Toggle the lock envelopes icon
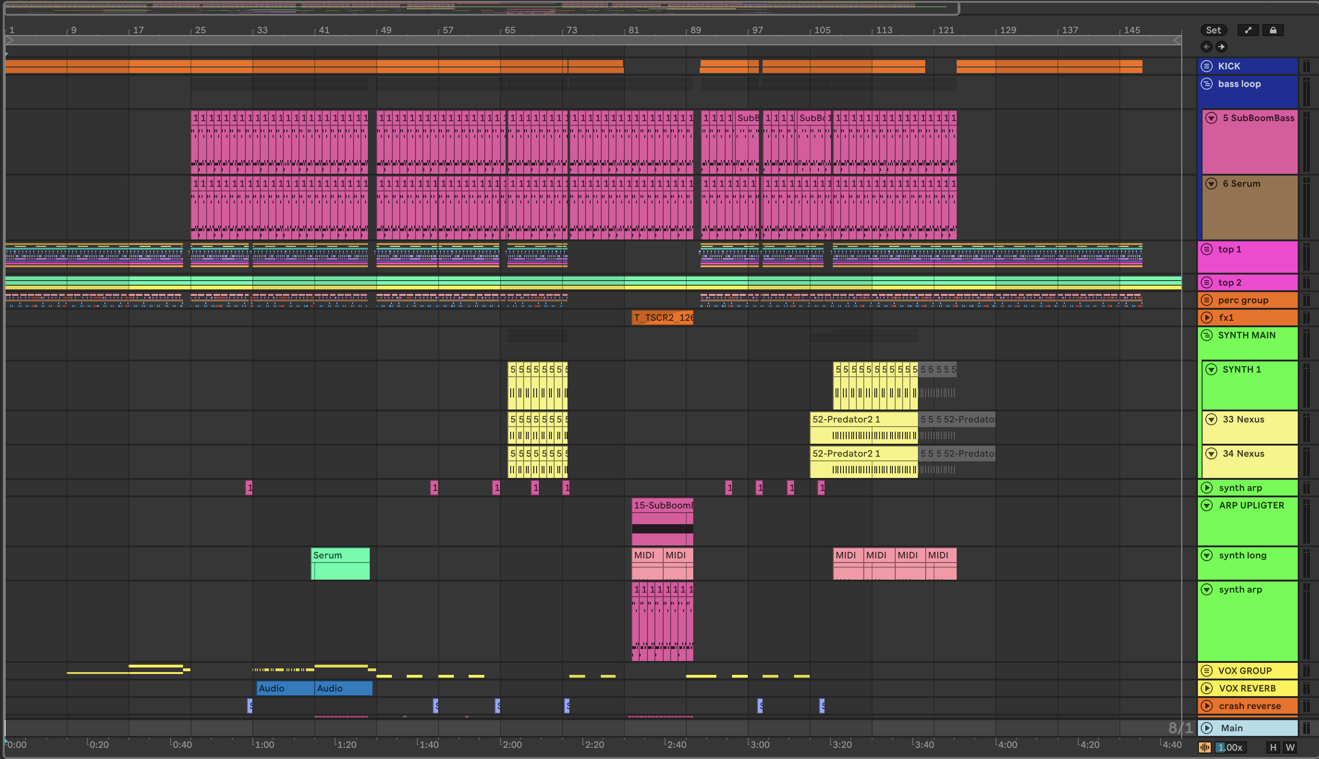 coord(1273,30)
